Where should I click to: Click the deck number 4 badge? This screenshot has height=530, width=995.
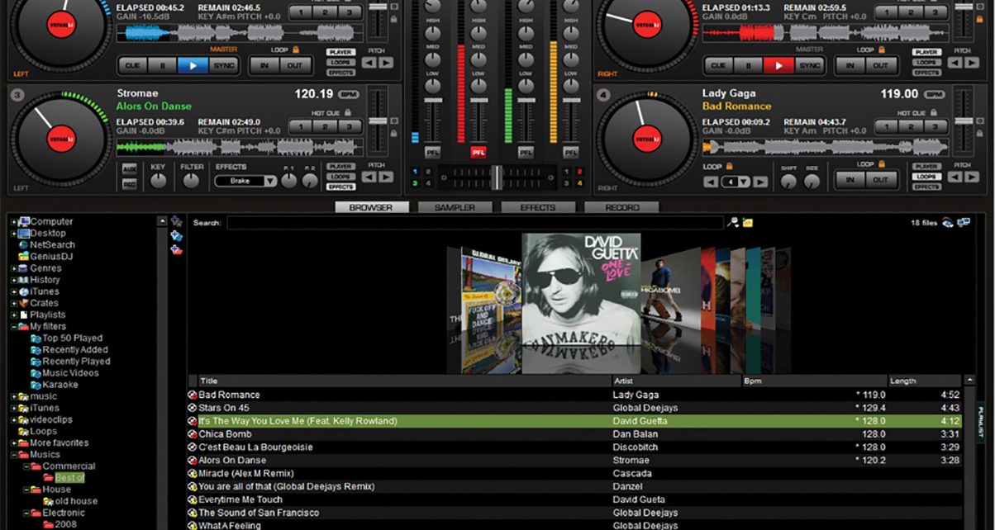(602, 95)
